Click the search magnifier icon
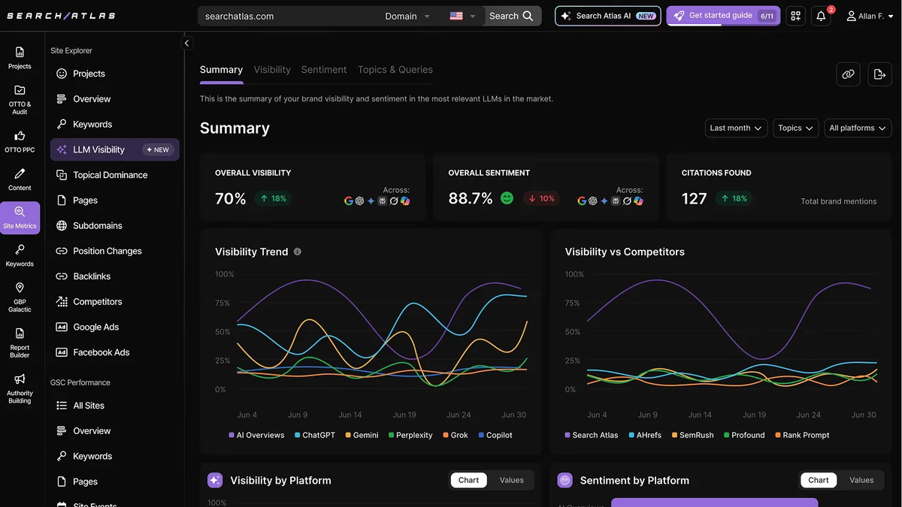The height and width of the screenshot is (507, 902). [x=528, y=16]
